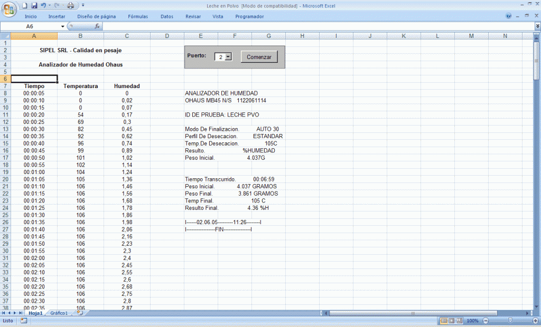The height and width of the screenshot is (327, 541).
Task: Open the Puerto port number dropdown
Action: (x=228, y=57)
